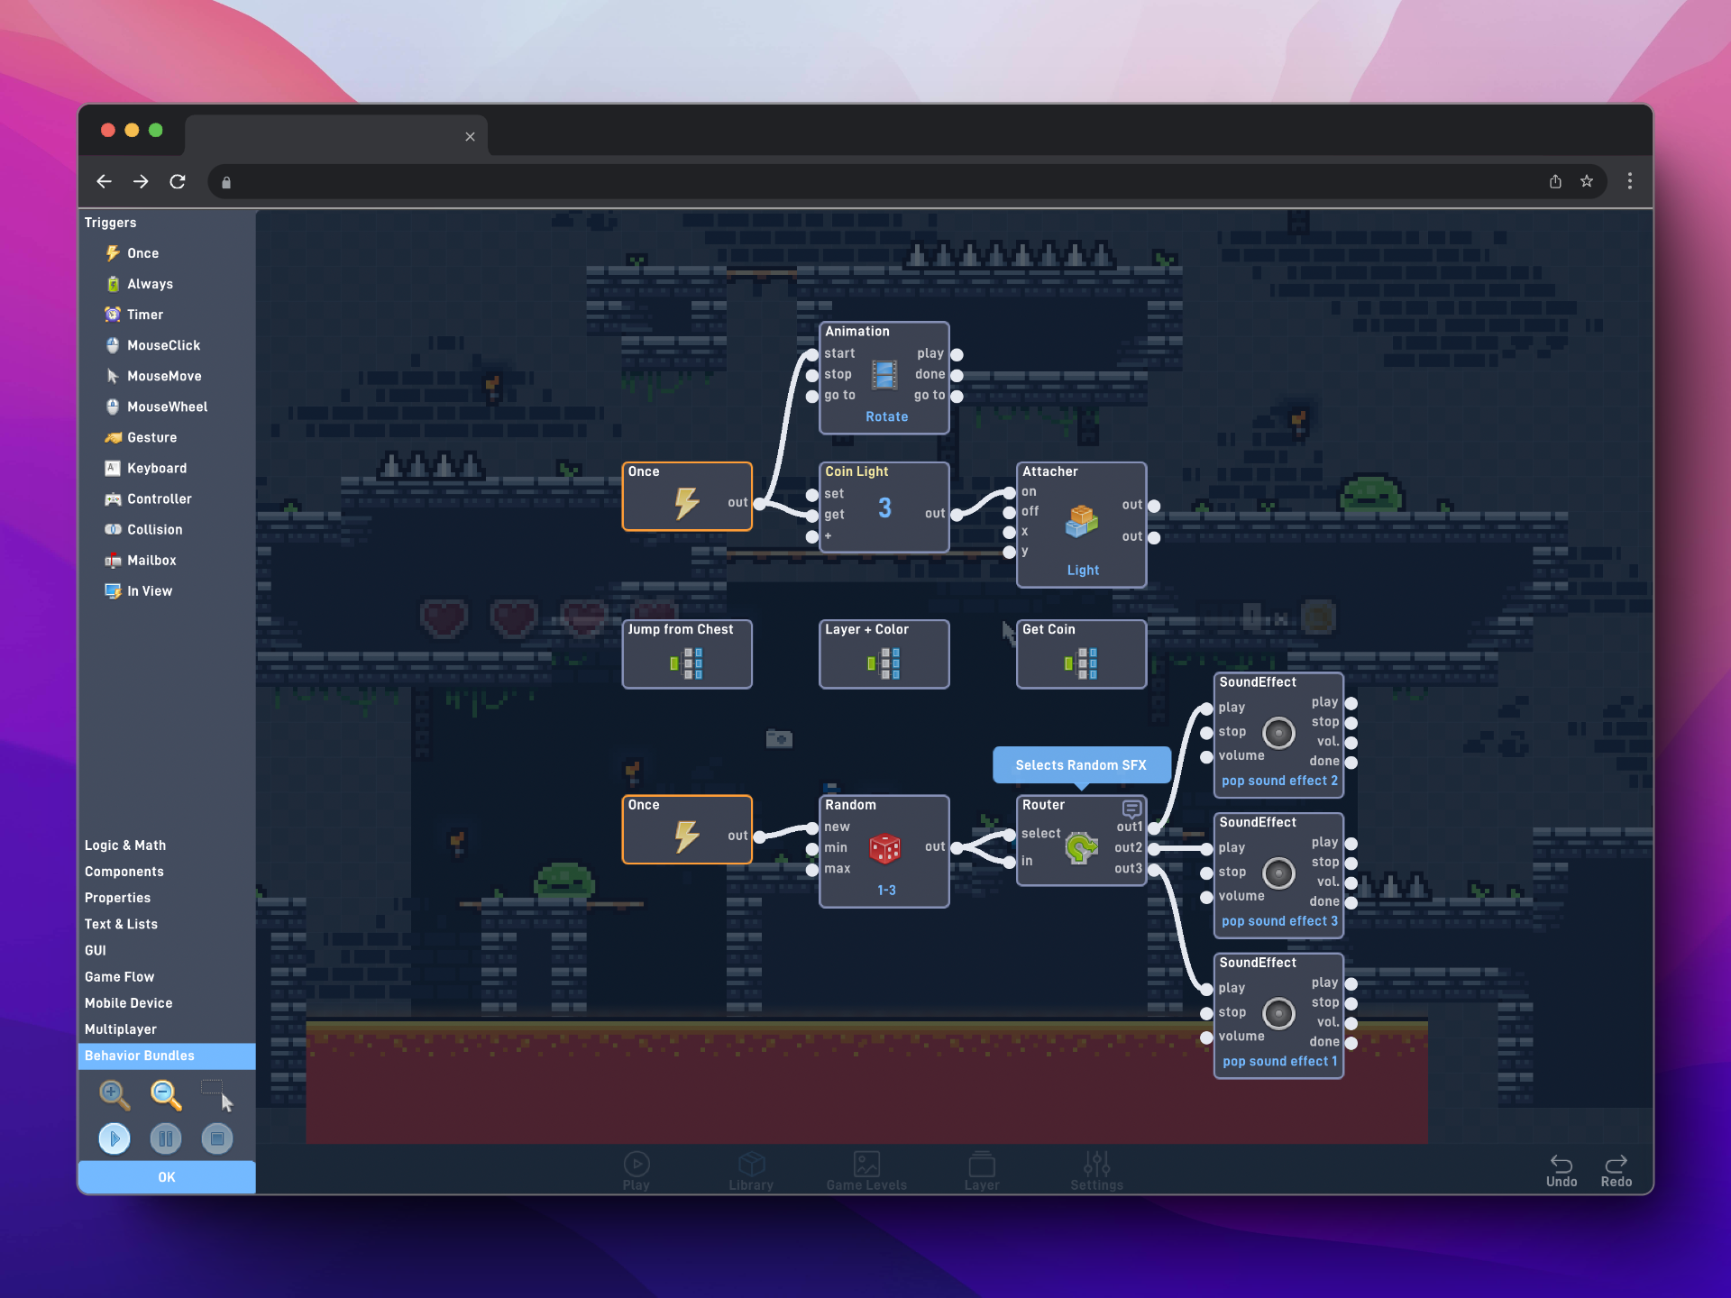1731x1298 pixels.
Task: Start behavior preview with play button
Action: click(x=114, y=1138)
